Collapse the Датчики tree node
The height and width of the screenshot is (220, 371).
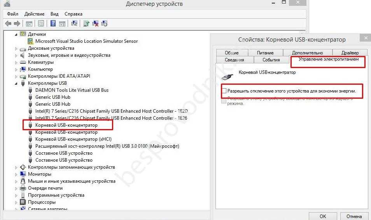pyautogui.click(x=16, y=34)
